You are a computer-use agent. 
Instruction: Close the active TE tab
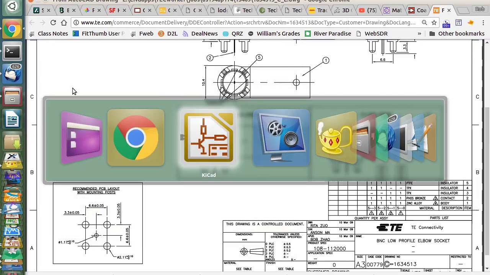(449, 10)
